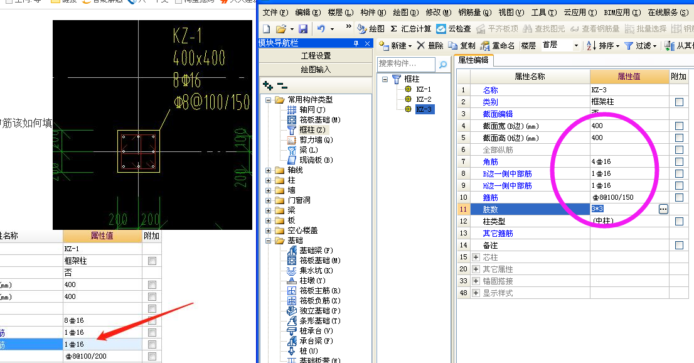The height and width of the screenshot is (363, 694).
Task: Click the search magnifier icon
Action: [x=442, y=65]
